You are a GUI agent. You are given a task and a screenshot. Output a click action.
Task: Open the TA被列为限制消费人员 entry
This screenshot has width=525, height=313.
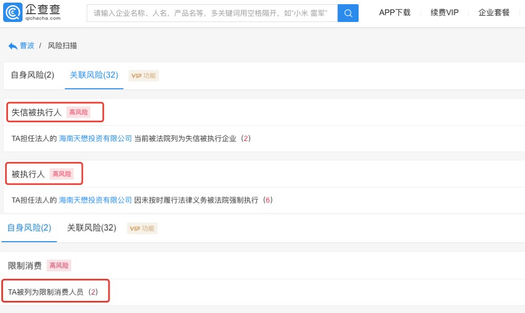(46, 292)
